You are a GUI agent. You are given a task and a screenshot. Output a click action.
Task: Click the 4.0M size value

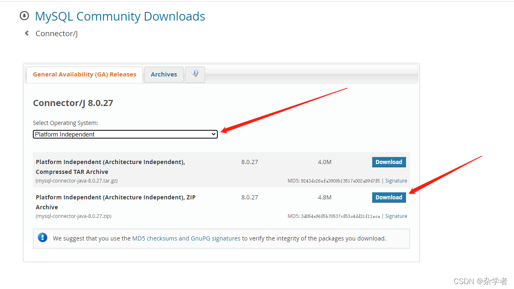(325, 162)
